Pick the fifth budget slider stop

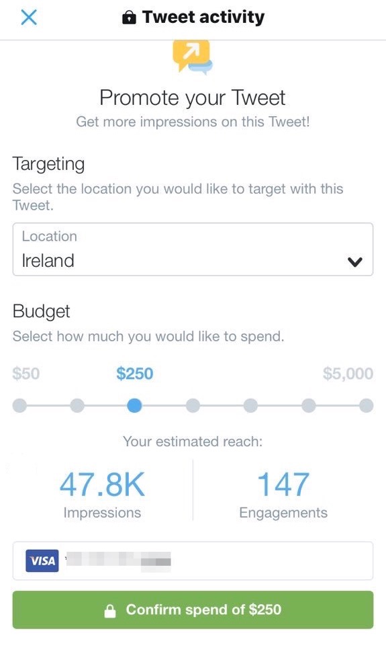250,406
